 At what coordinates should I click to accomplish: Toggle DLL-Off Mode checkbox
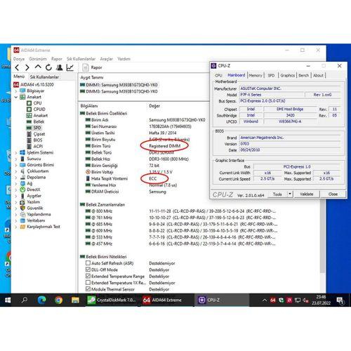(x=88, y=270)
